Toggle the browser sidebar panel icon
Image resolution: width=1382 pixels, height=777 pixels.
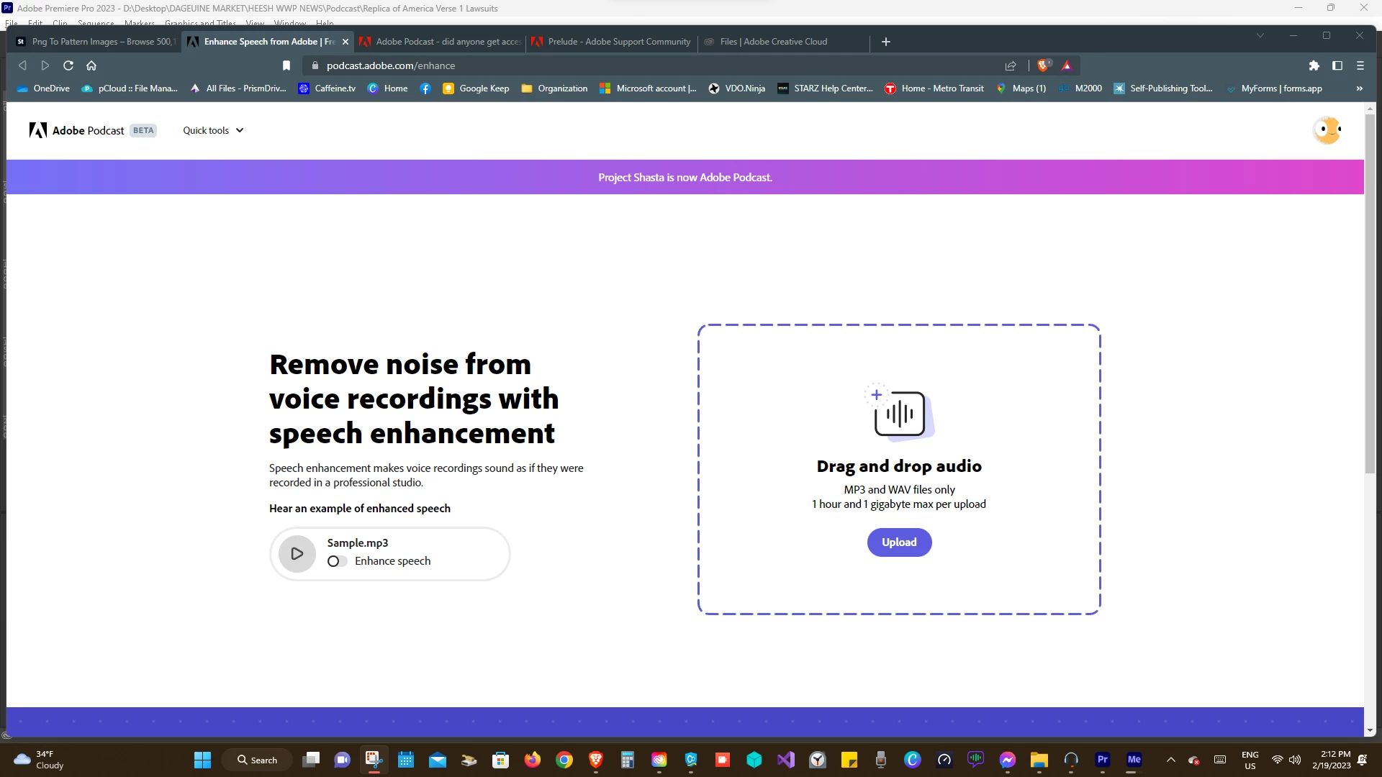point(1337,65)
